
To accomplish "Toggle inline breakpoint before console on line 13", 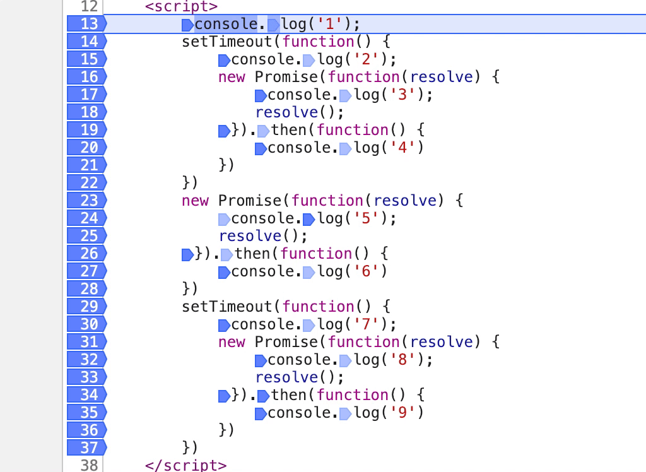I will point(187,25).
